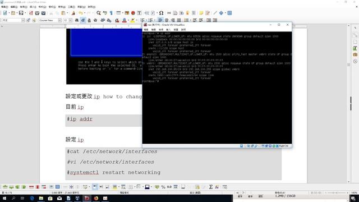Screen dimensions: 359x202
Task: Insert a text box
Action: point(139,13)
